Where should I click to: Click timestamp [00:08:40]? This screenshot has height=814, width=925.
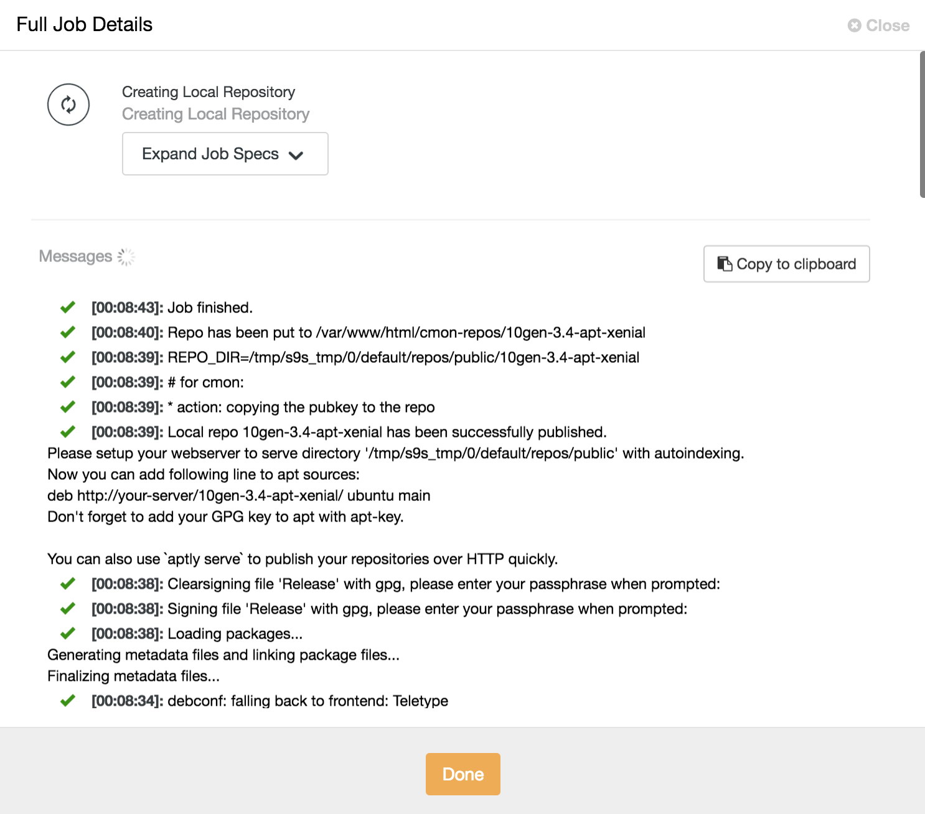tap(127, 332)
